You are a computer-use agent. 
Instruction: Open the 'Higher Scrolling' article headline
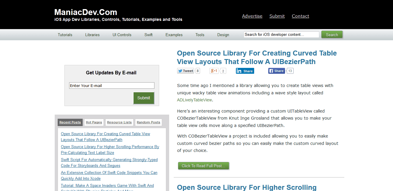(247, 187)
